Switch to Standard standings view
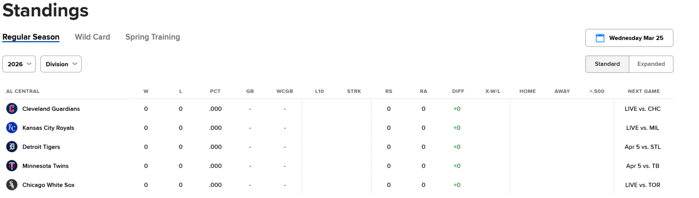699x198 pixels. tap(607, 64)
